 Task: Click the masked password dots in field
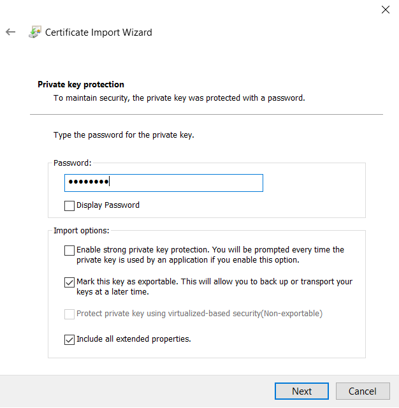pyautogui.click(x=89, y=182)
